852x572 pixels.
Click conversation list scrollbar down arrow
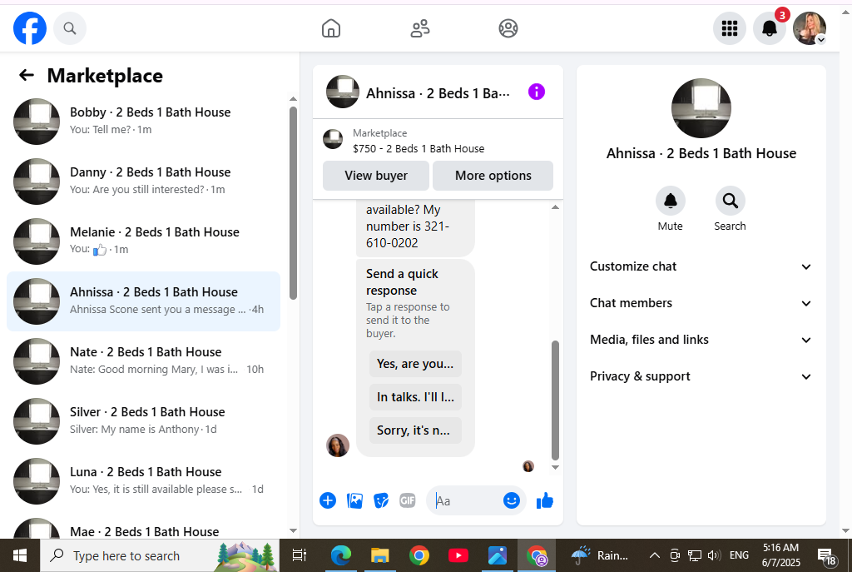click(293, 530)
